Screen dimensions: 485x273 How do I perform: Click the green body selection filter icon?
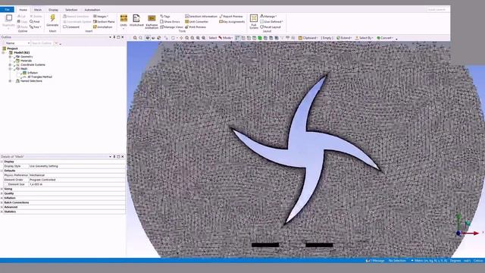260,38
